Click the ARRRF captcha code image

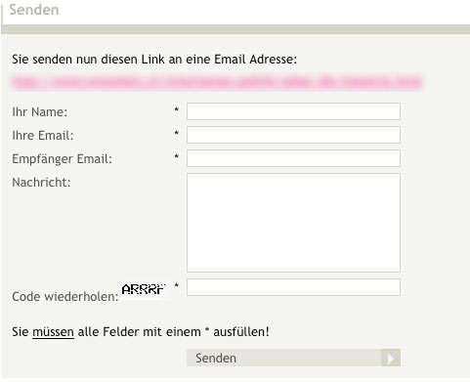(x=144, y=289)
